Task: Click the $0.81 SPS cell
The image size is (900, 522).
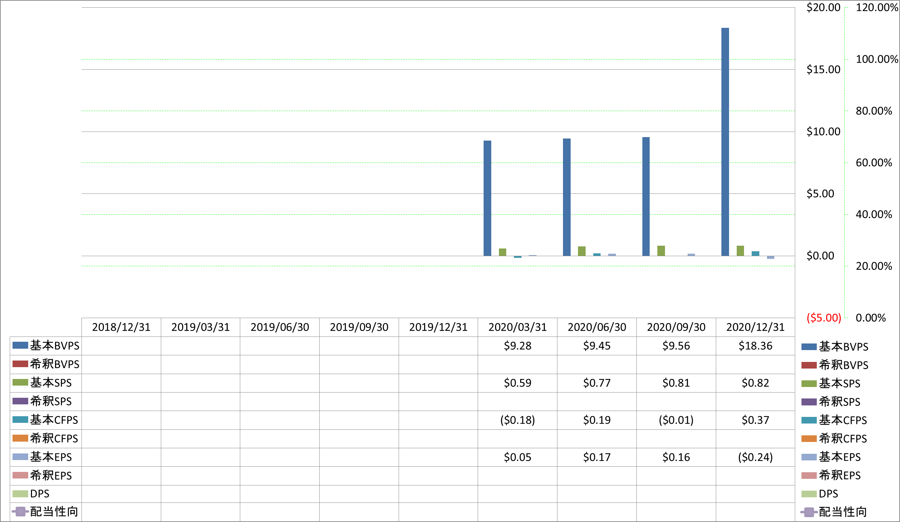Action: [x=676, y=383]
